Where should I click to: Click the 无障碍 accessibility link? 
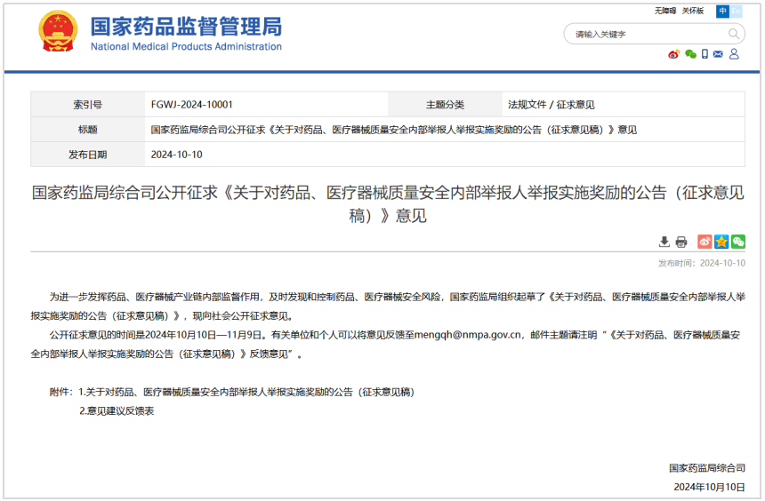665,11
